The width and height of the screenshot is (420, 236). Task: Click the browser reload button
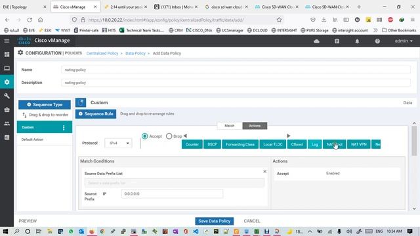coord(29,20)
